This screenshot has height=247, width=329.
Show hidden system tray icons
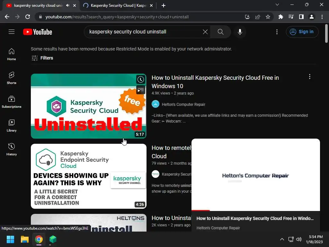[282, 239]
